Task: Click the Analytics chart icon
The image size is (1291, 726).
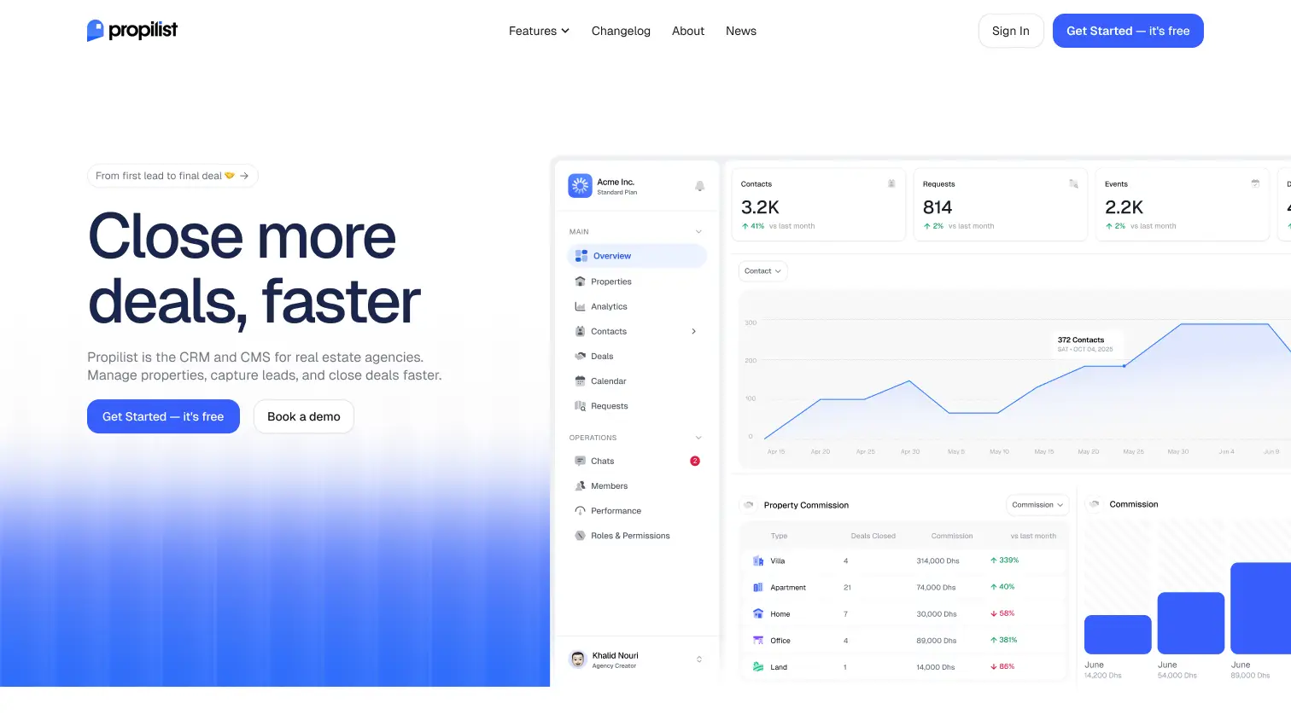Action: click(581, 306)
